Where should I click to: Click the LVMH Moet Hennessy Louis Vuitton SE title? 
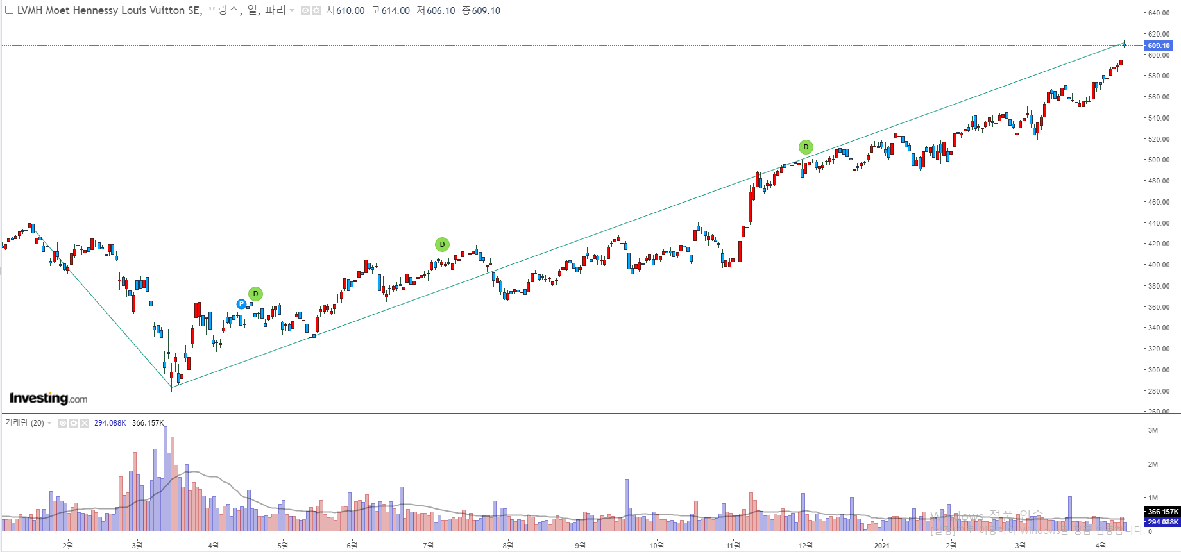pyautogui.click(x=109, y=11)
